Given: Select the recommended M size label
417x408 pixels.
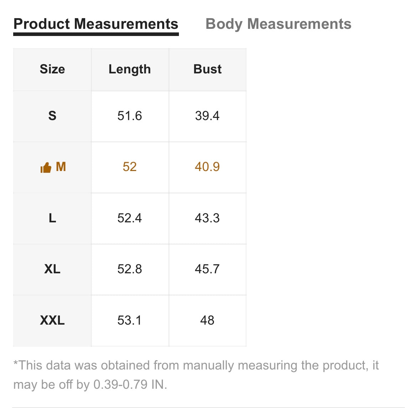Looking at the screenshot, I should [x=61, y=167].
